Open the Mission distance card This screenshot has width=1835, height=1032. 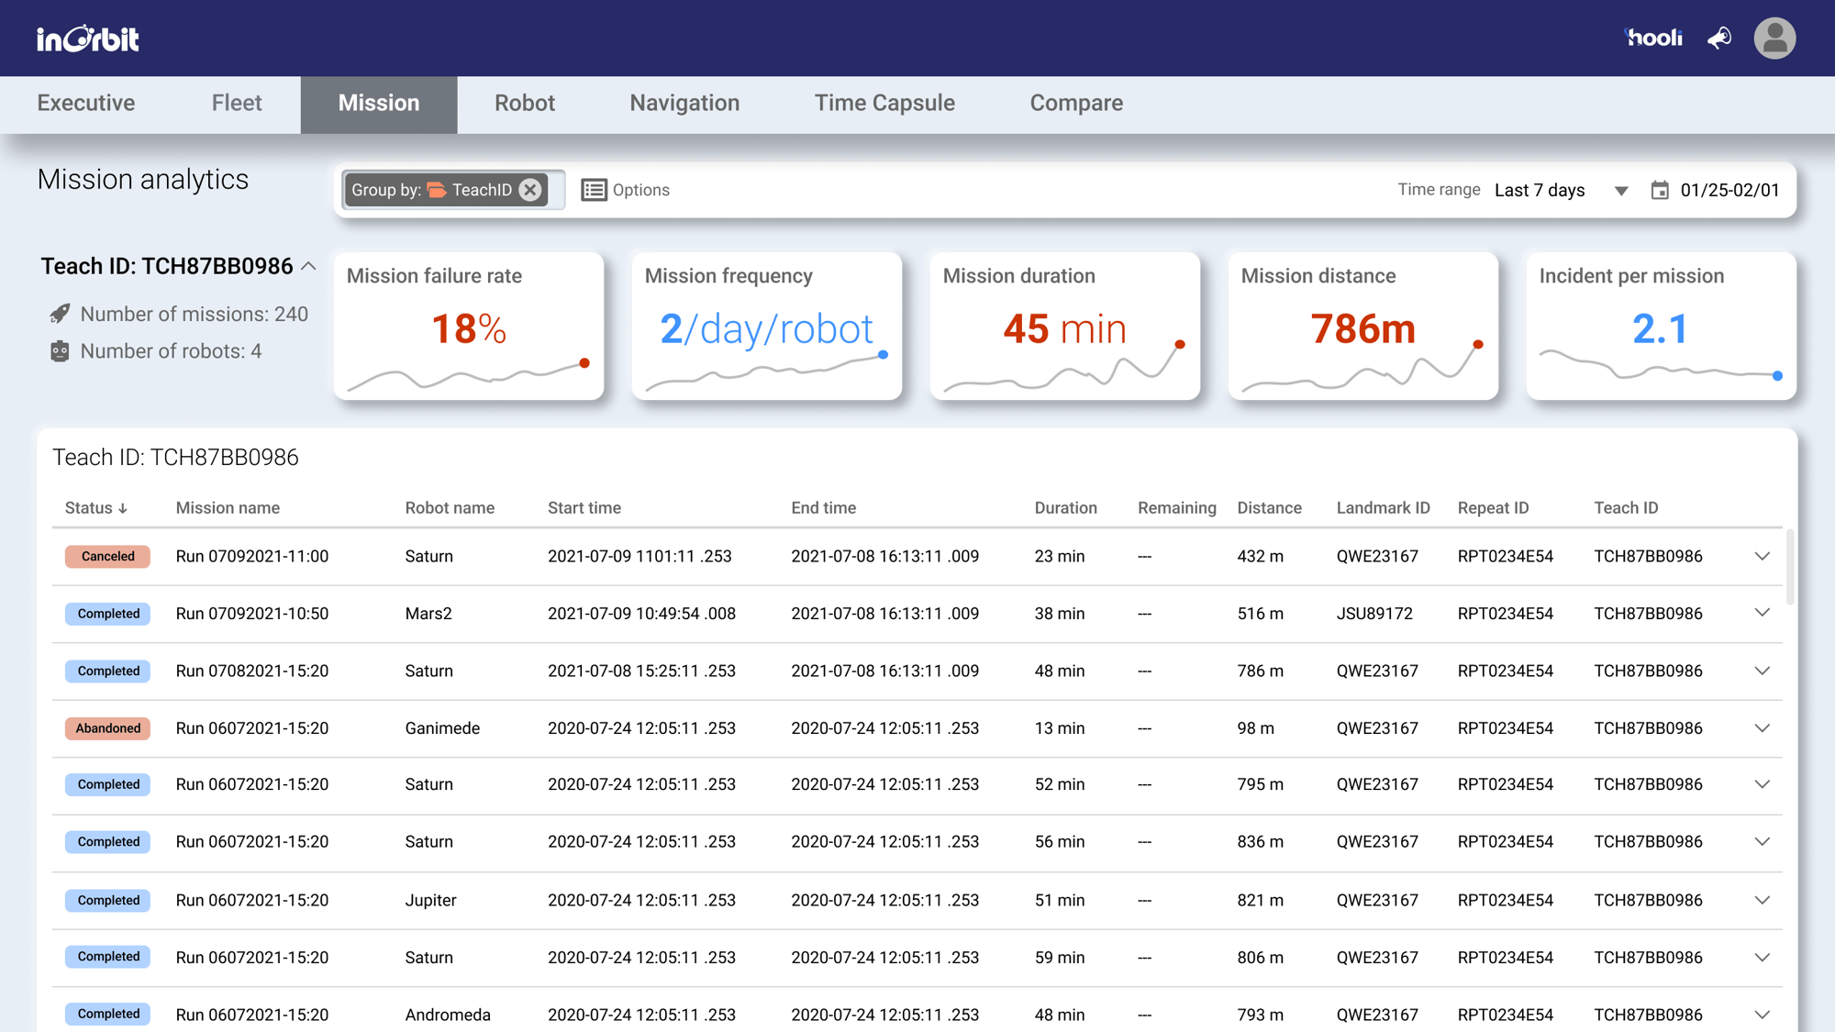click(1363, 326)
